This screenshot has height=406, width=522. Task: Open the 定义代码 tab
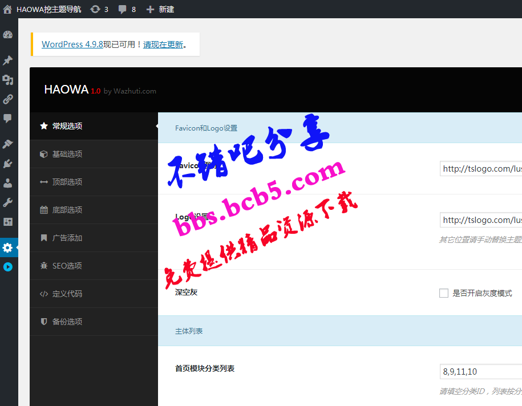94,294
